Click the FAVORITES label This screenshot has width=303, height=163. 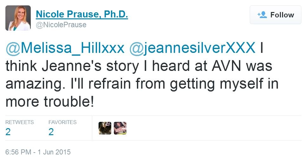click(x=62, y=122)
